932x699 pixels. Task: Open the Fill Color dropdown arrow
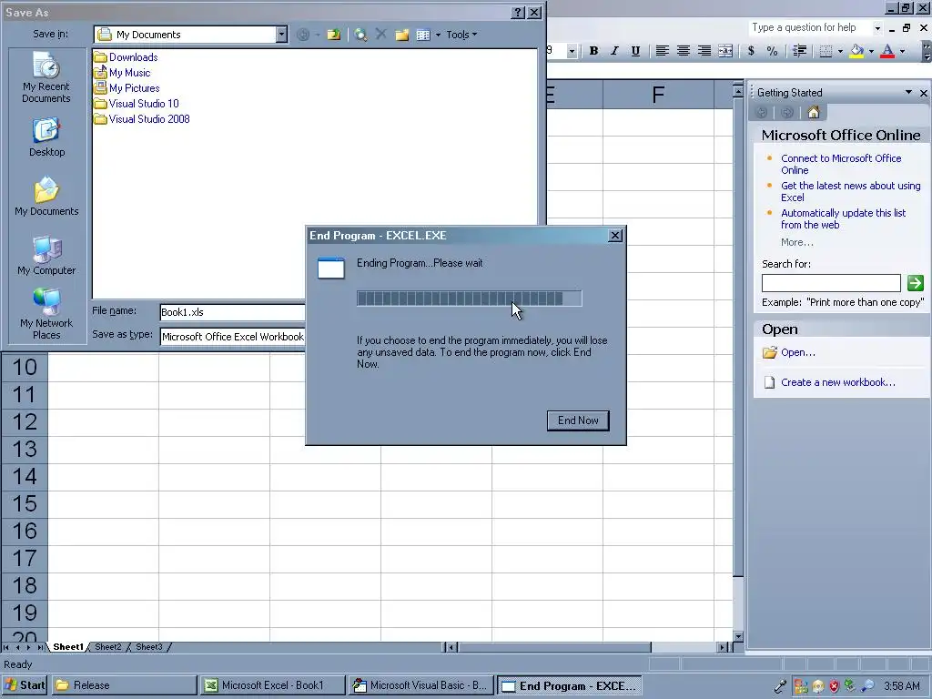(x=871, y=51)
